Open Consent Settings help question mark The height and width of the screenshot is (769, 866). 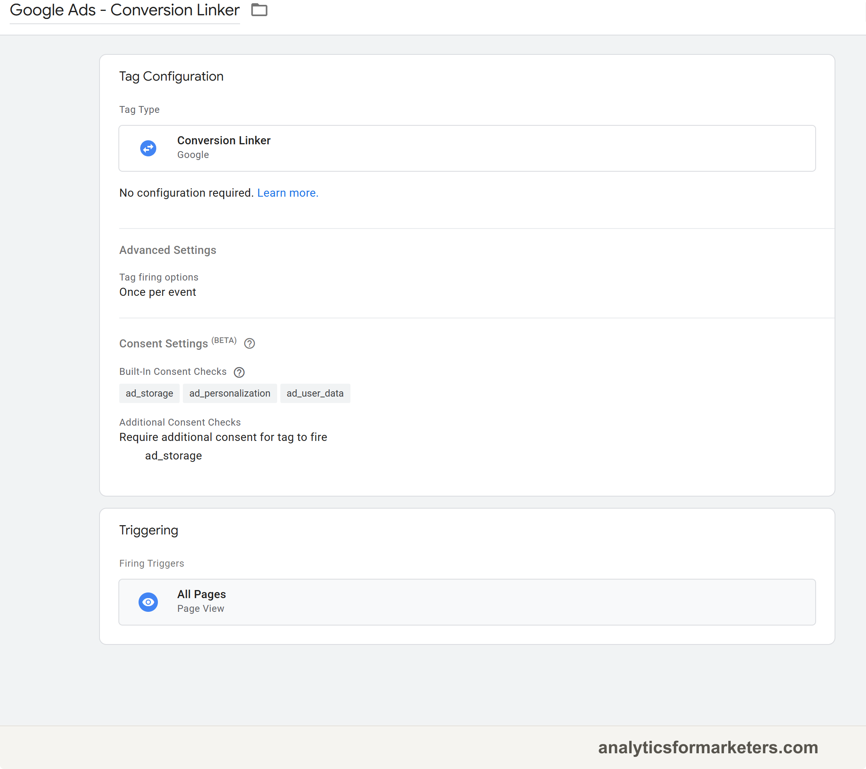[x=250, y=343]
